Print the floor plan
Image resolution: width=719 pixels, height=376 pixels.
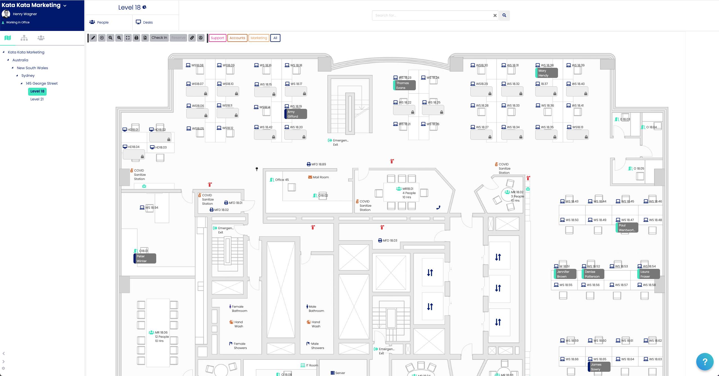coord(137,38)
